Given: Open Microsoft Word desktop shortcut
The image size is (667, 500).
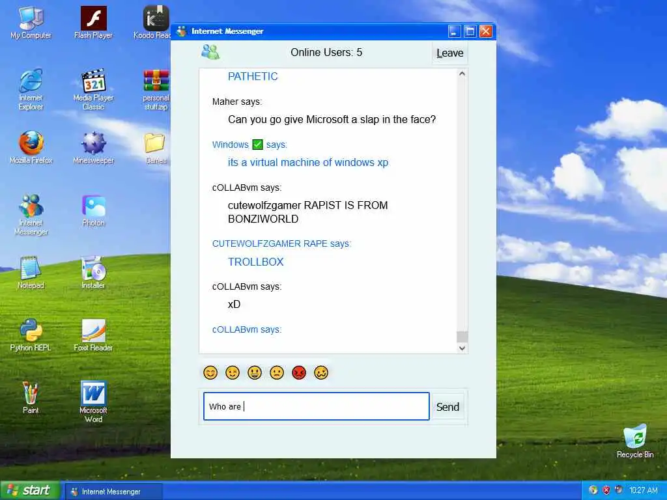Looking at the screenshot, I should pos(93,402).
